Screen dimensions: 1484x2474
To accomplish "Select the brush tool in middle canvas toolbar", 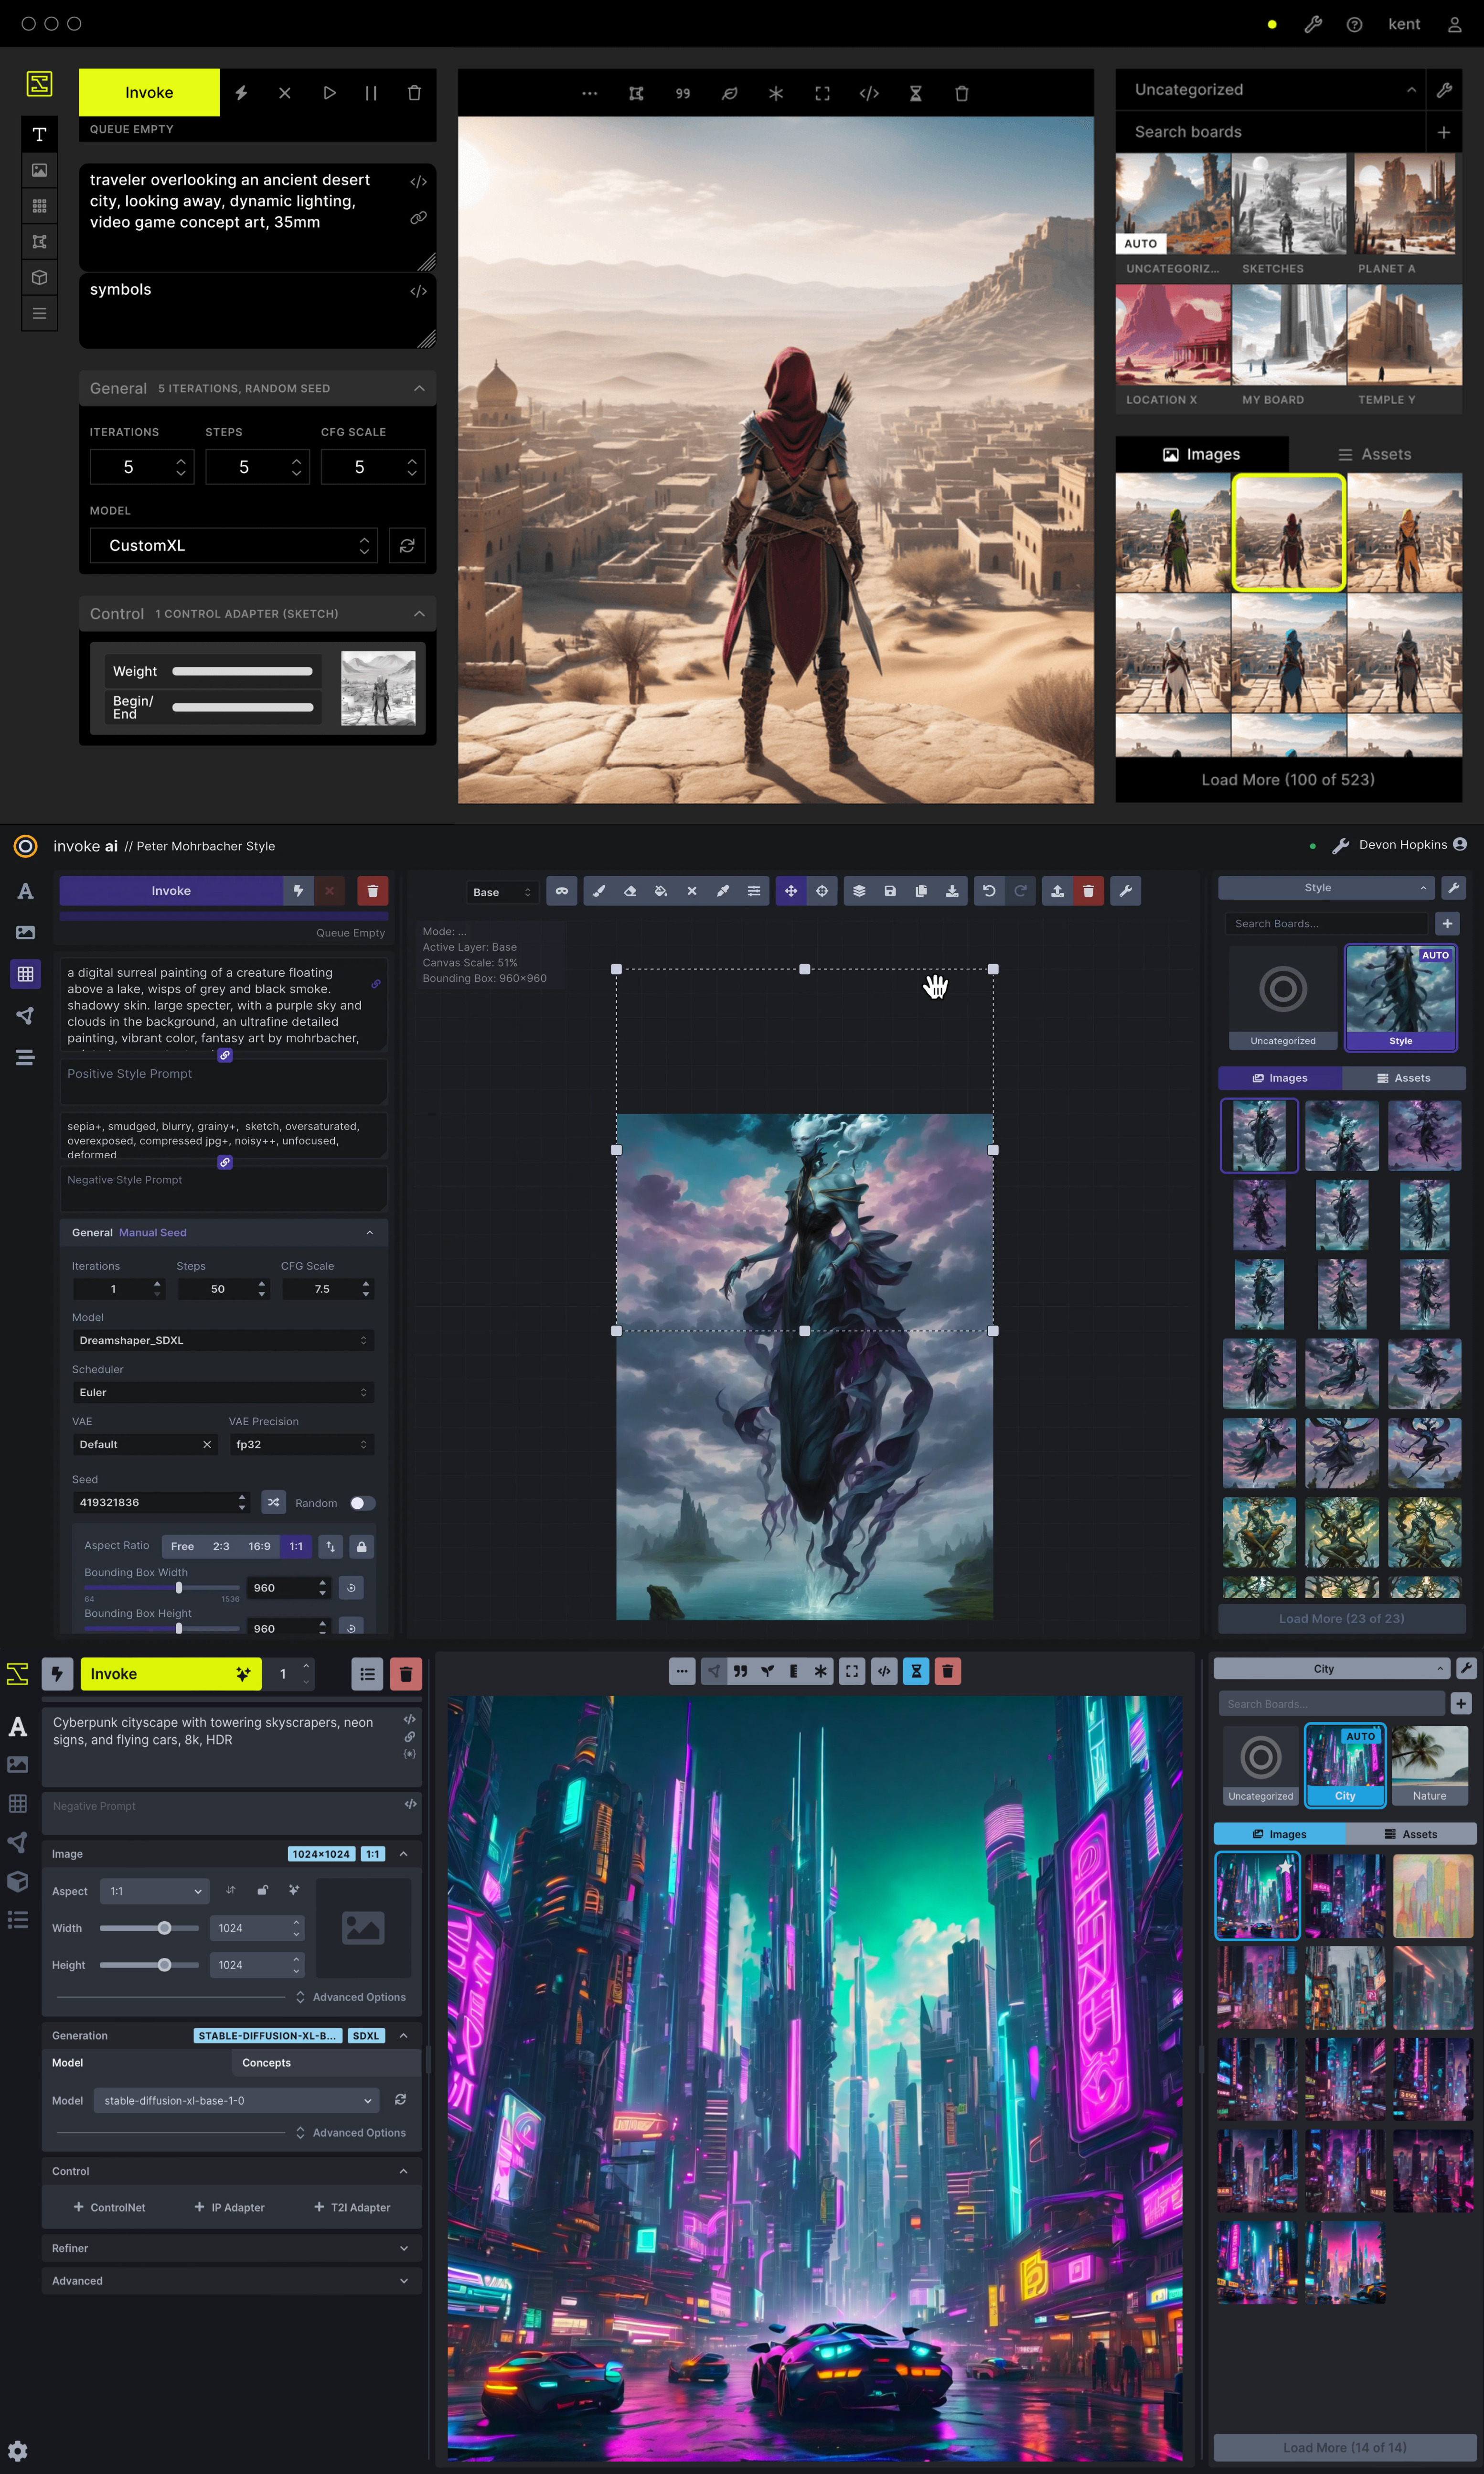I will coord(599,891).
